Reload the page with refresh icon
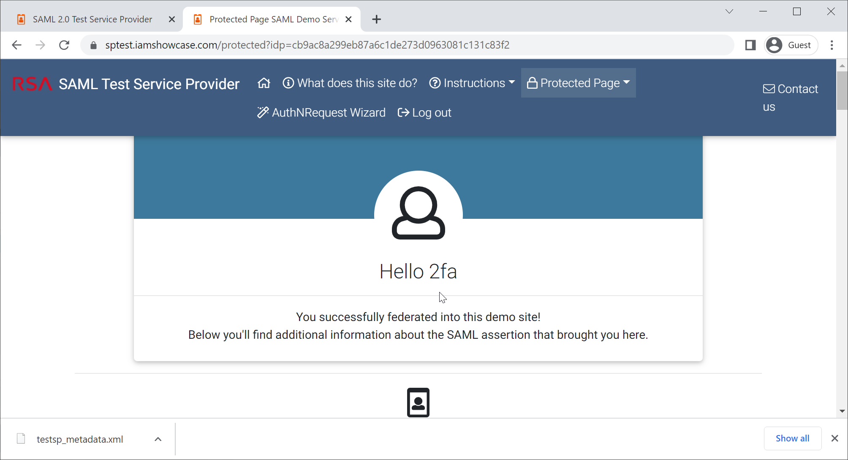This screenshot has height=460, width=848. tap(64, 45)
